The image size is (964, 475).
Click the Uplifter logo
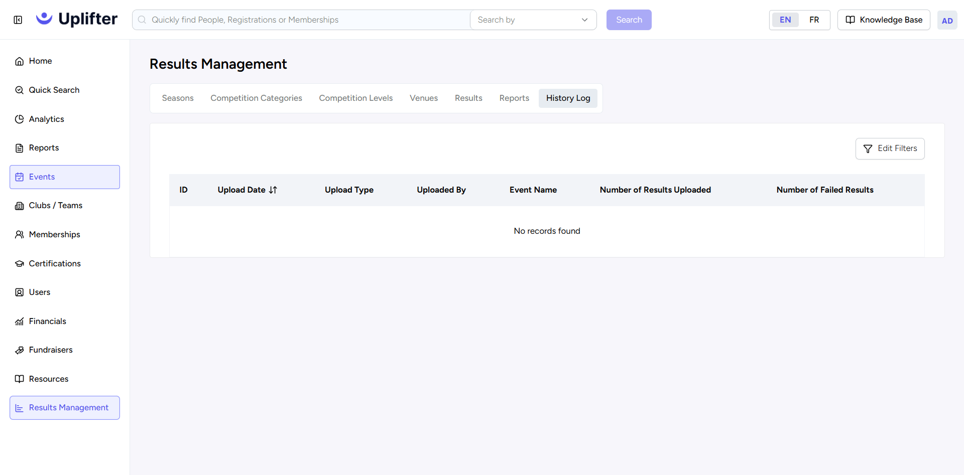77,19
